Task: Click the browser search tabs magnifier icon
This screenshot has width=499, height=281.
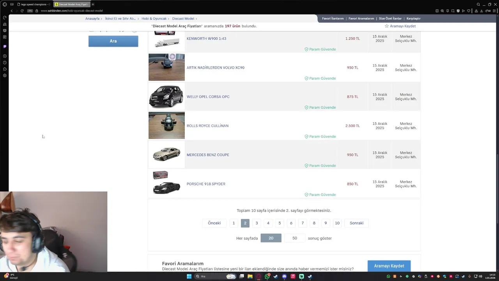Action: (x=478, y=4)
